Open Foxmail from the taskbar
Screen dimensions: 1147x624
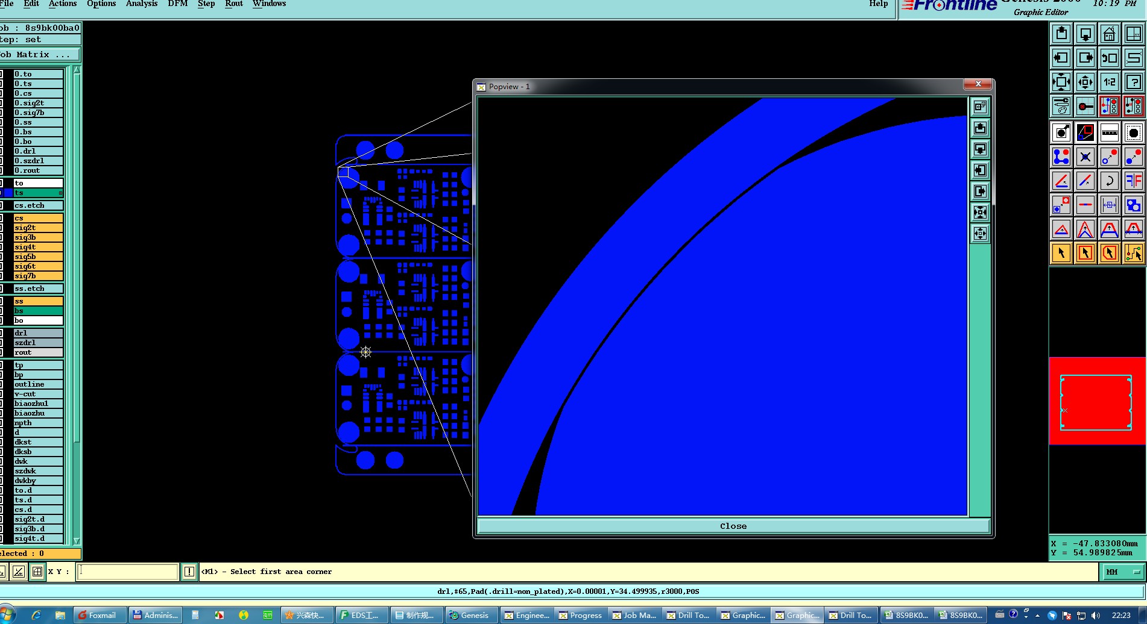point(100,615)
